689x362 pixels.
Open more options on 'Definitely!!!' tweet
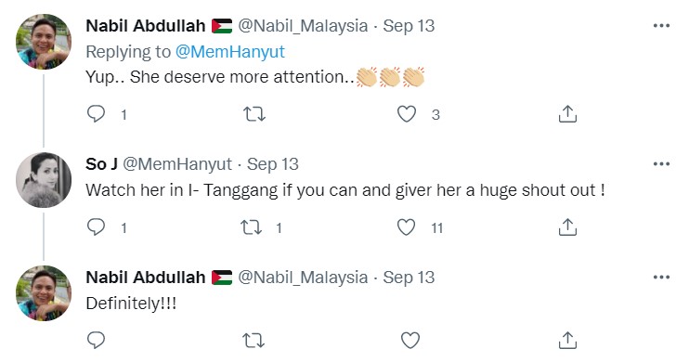(661, 278)
